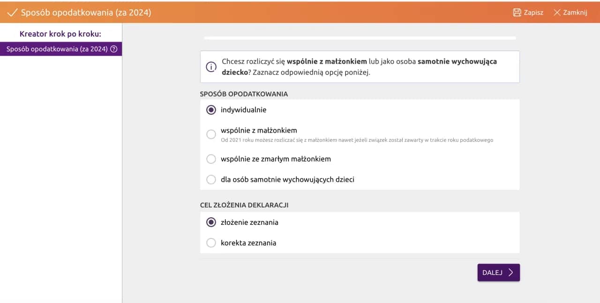Click the checkmark icon in the header
Viewport: 600px width, 303px height.
pos(12,13)
